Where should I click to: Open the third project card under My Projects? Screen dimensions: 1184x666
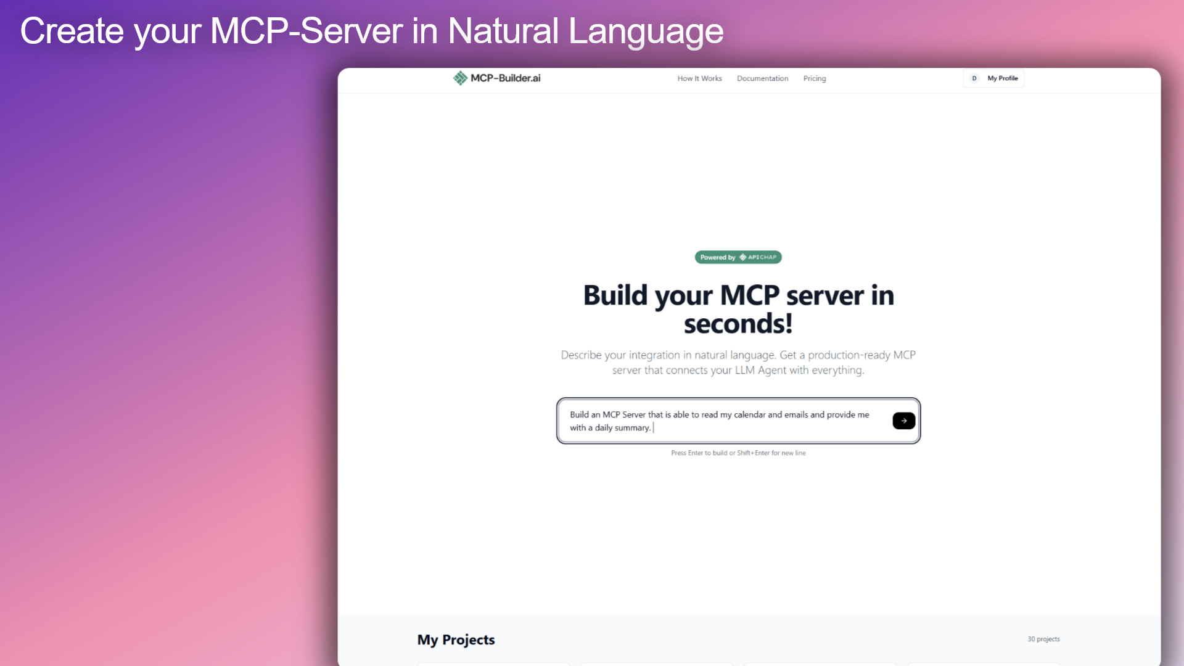pyautogui.click(x=820, y=664)
